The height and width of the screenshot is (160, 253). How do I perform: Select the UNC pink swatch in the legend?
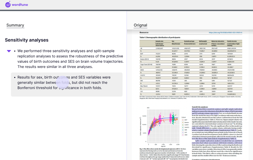coord(183,135)
